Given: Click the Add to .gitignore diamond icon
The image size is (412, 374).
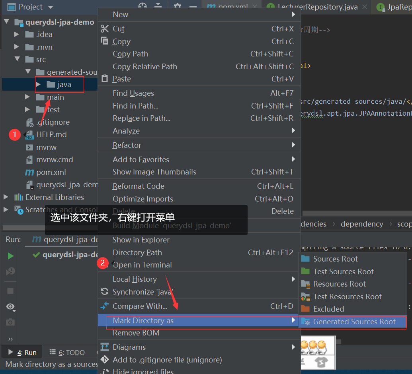Looking at the screenshot, I should click(105, 359).
